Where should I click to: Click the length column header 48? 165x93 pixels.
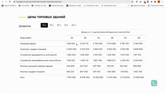112,38
